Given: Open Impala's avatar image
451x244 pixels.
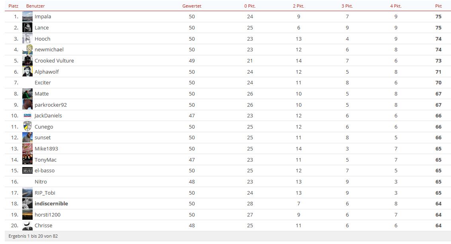Looking at the screenshot, I should tap(27, 16).
